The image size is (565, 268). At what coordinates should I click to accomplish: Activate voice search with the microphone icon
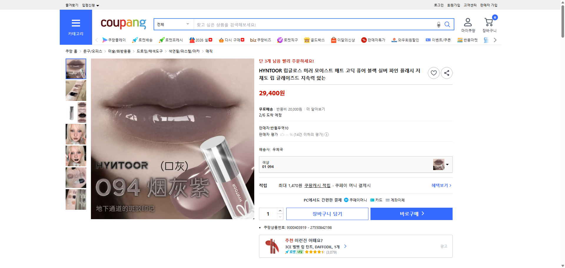438,24
